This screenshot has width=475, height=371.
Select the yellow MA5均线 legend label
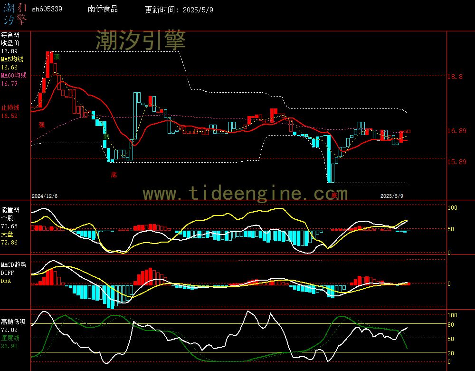click(12, 59)
